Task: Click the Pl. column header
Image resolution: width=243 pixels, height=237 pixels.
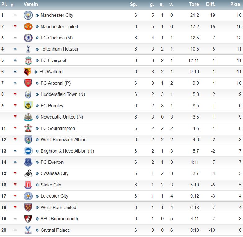Action: pos(4,4)
